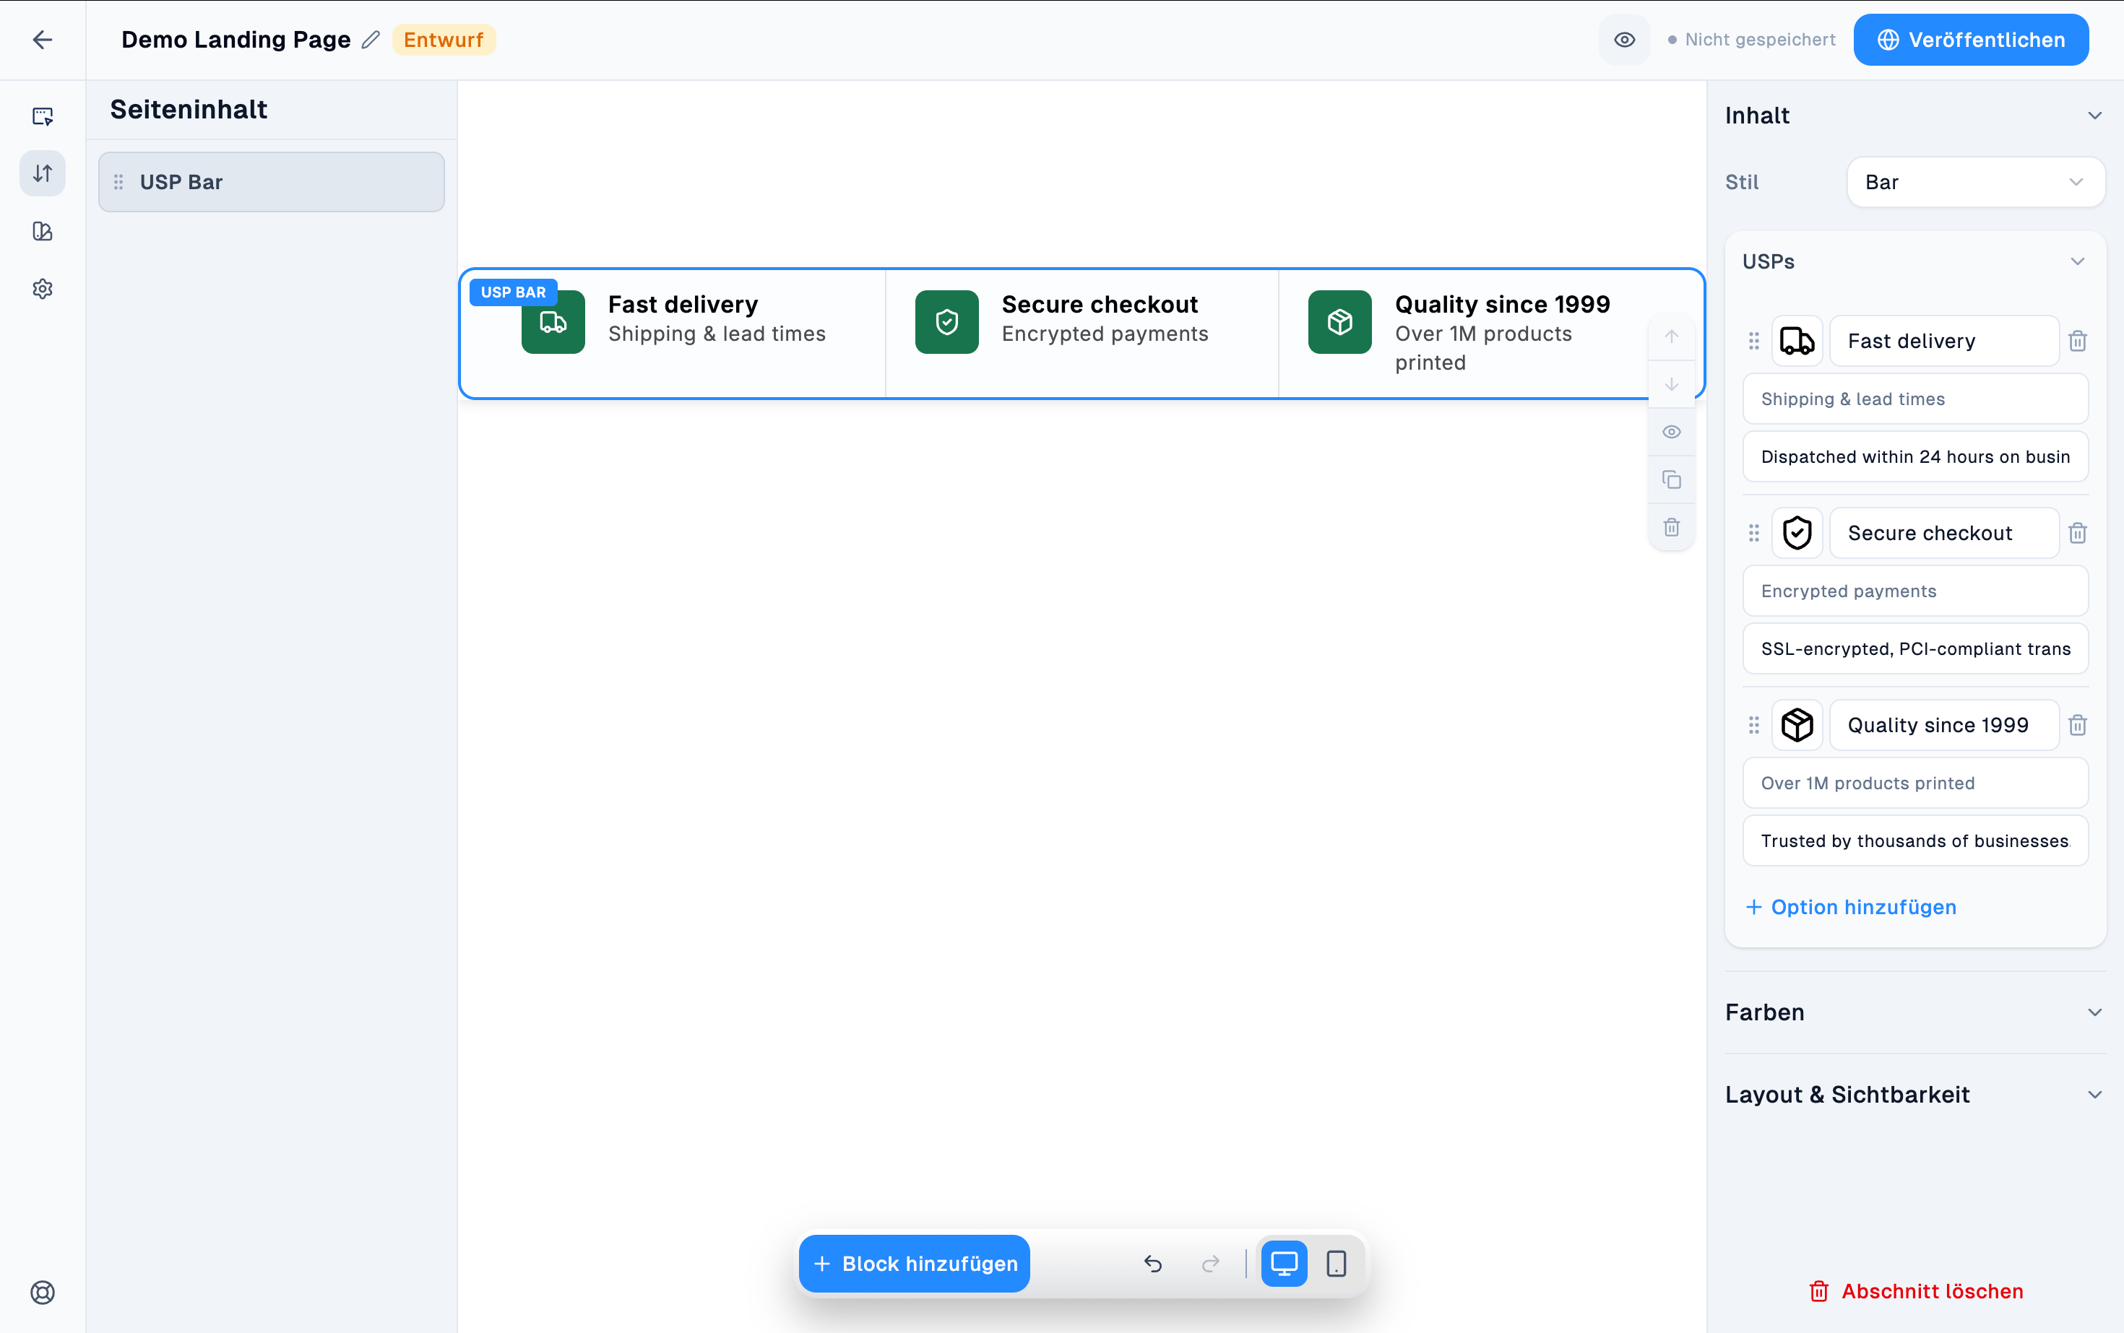The height and width of the screenshot is (1333, 2124).
Task: Click the Quality since 1999 box tile
Action: pos(1339,322)
